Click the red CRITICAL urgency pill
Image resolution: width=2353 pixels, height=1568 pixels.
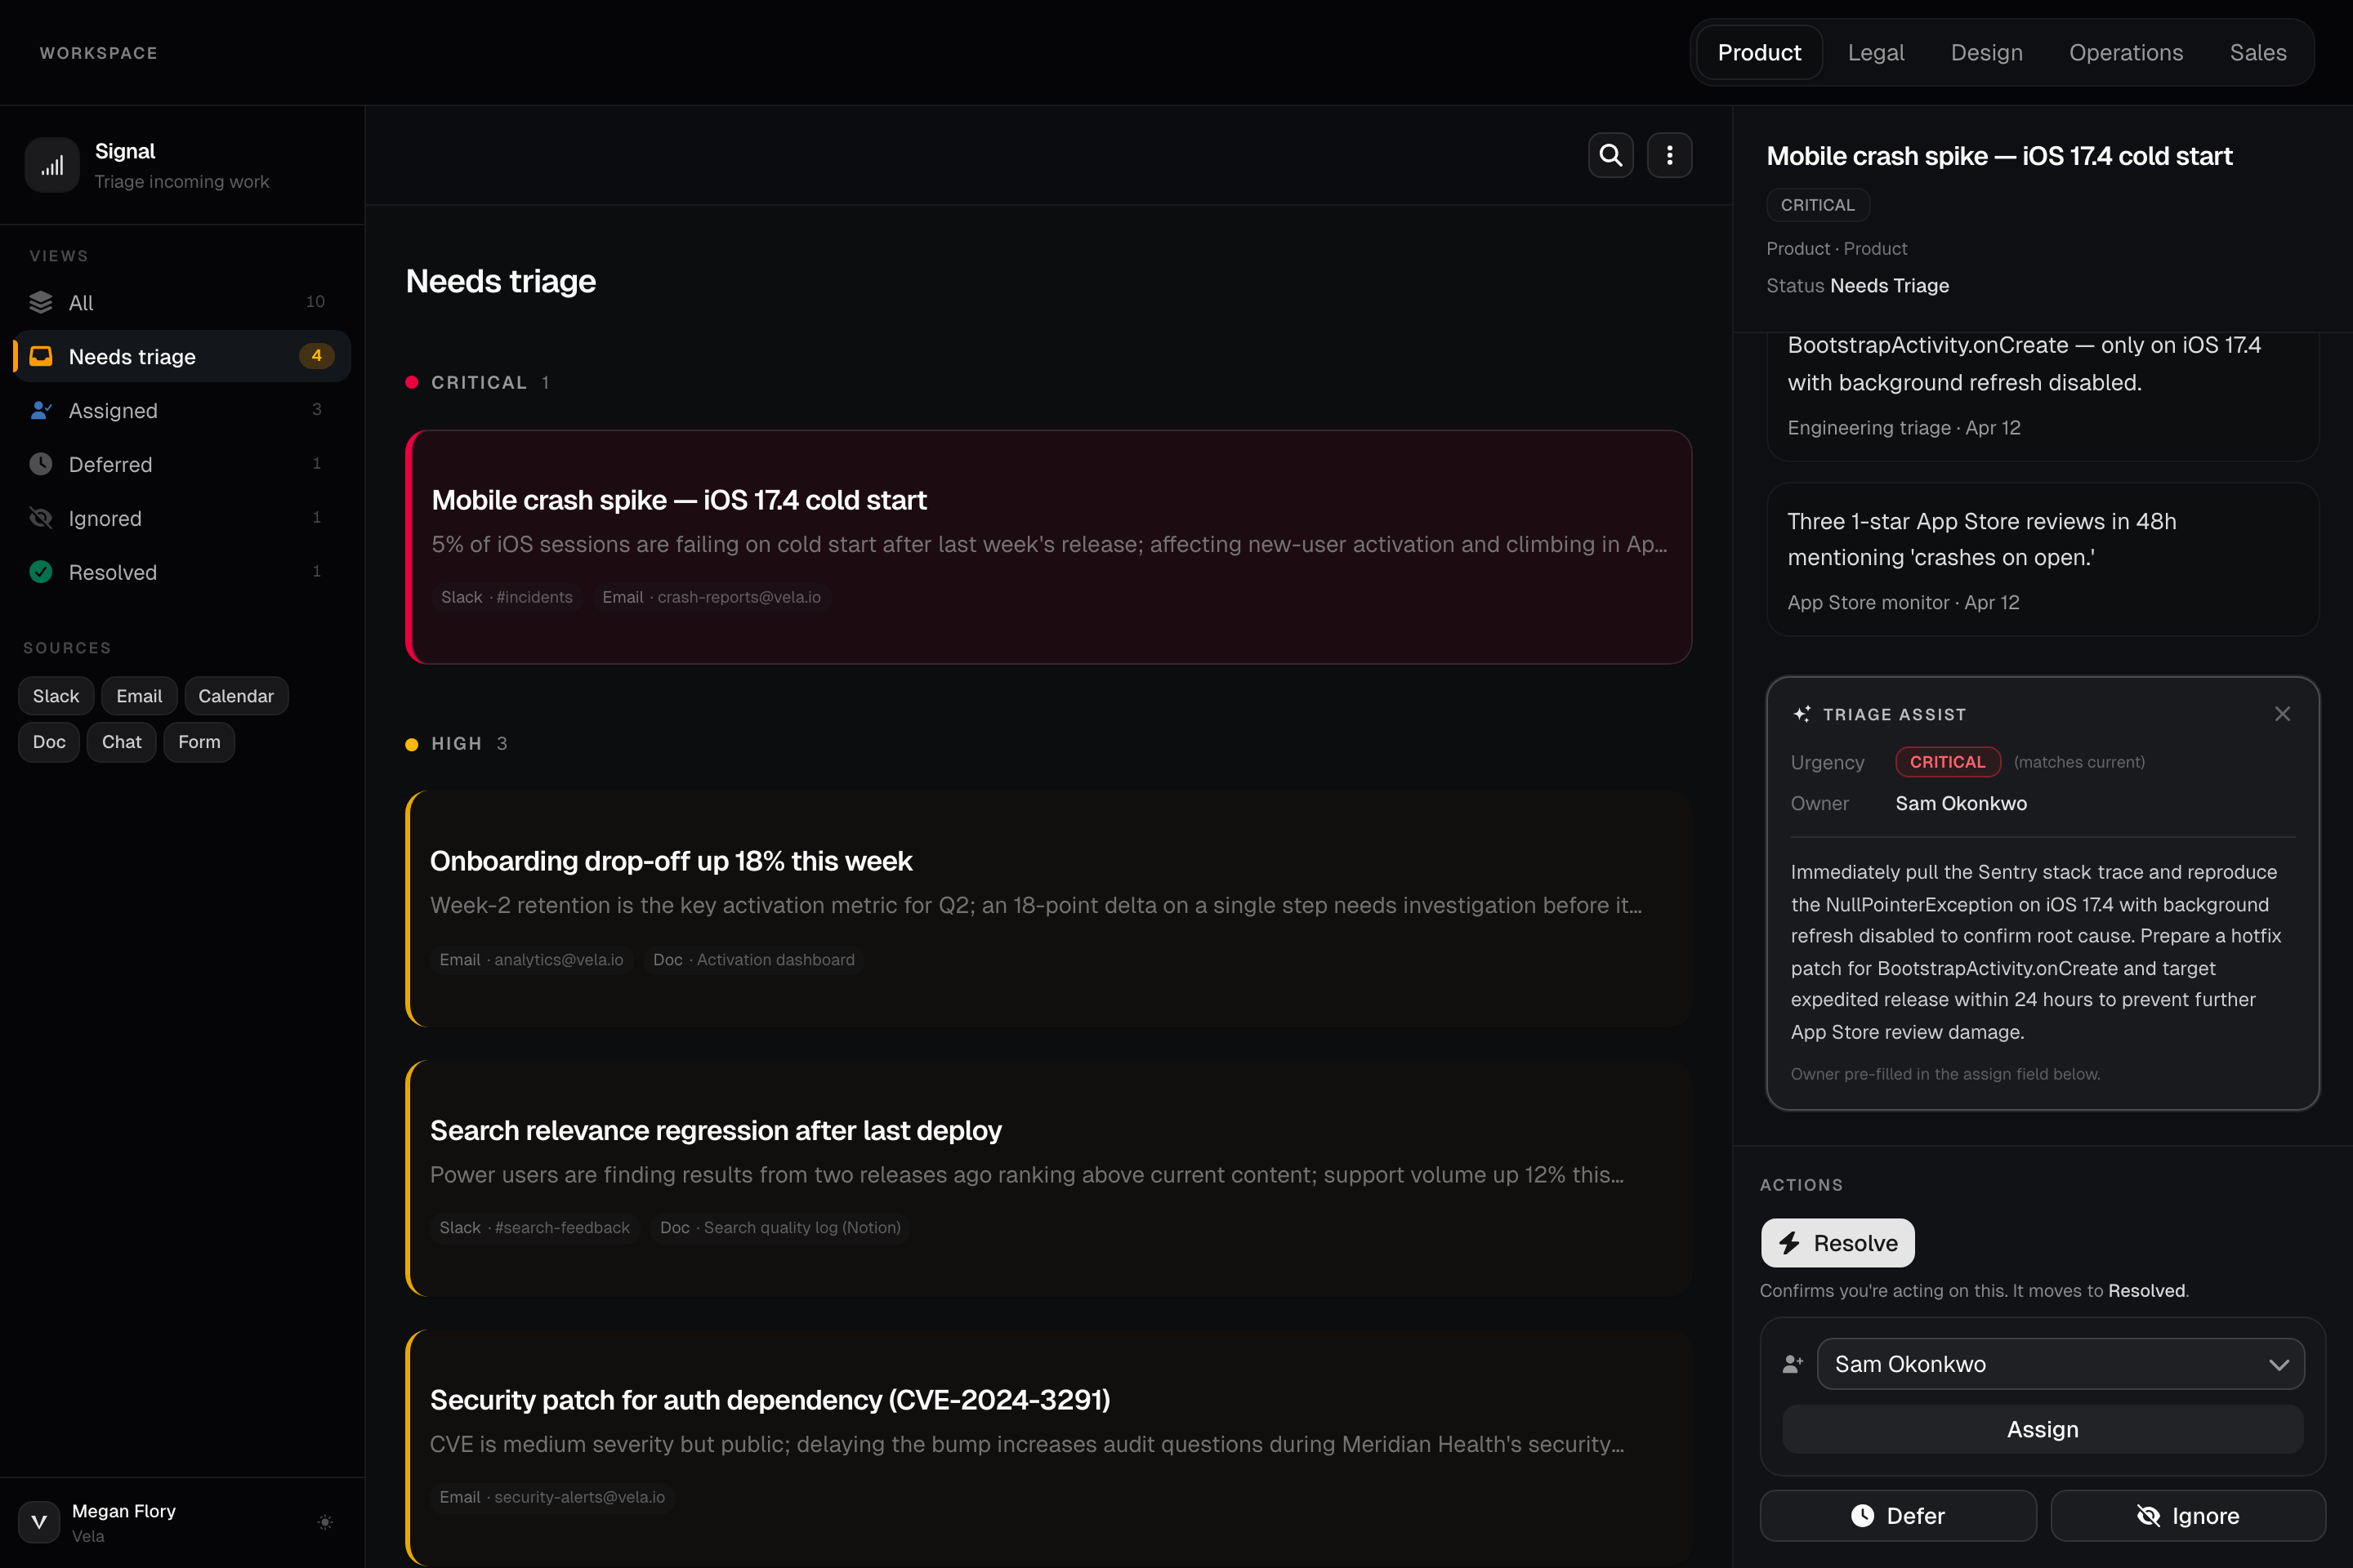pos(1948,762)
